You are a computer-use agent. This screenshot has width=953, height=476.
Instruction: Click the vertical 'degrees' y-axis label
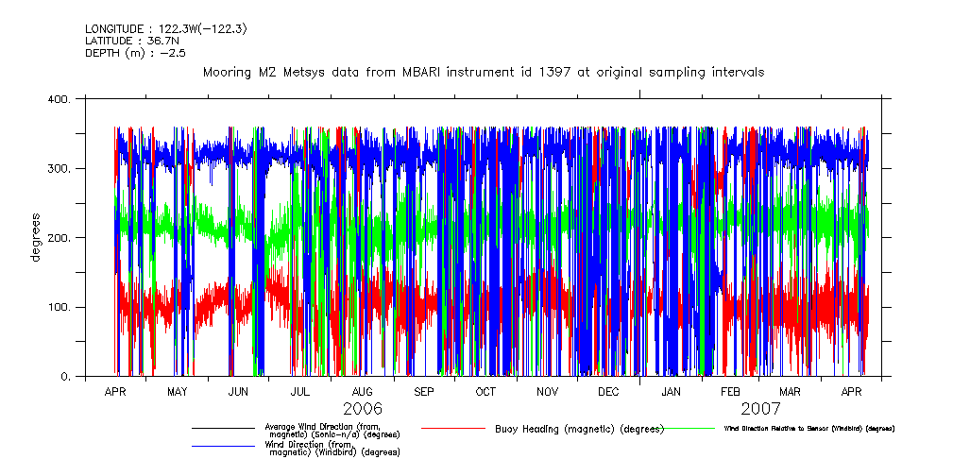(36, 238)
